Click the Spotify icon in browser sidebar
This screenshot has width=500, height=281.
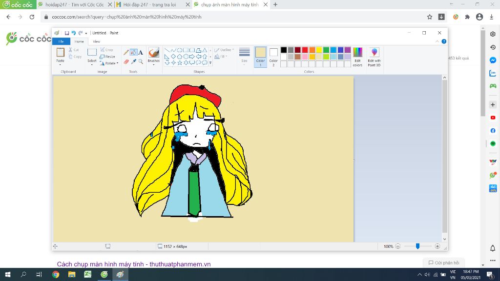point(493,143)
